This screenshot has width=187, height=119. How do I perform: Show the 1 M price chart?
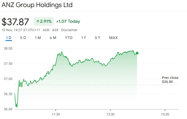(38, 38)
